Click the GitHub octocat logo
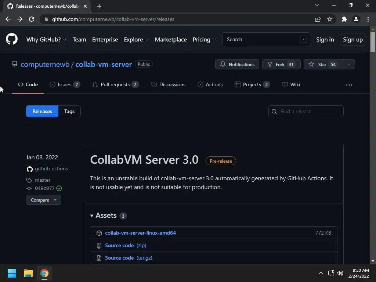The width and height of the screenshot is (376, 282). [x=12, y=39]
